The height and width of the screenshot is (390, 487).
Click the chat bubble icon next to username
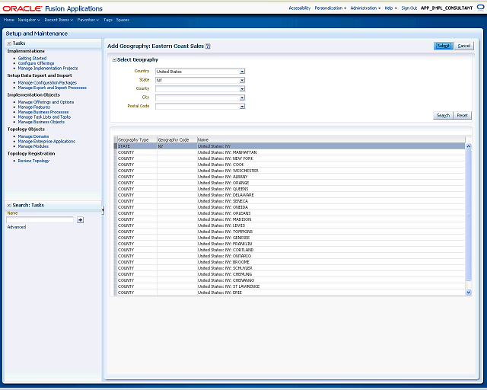click(x=480, y=8)
